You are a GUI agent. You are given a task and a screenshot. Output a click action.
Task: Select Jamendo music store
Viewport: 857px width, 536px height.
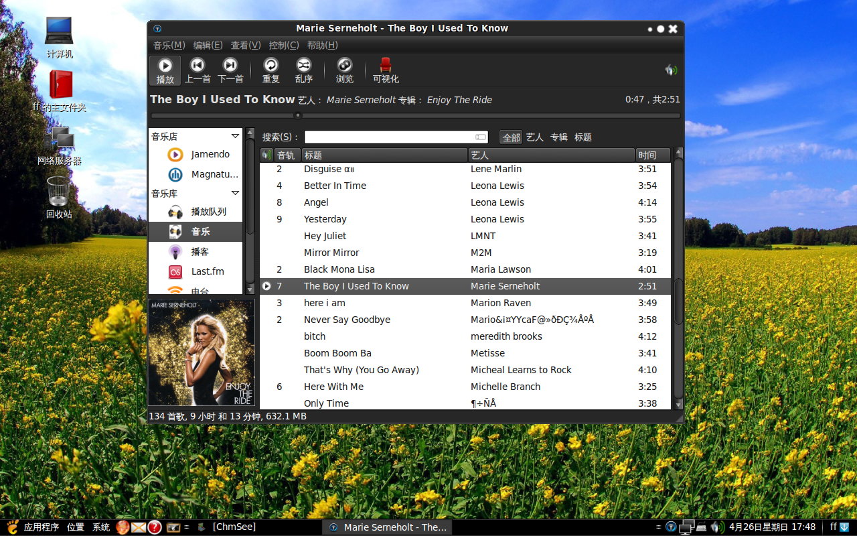pos(196,154)
